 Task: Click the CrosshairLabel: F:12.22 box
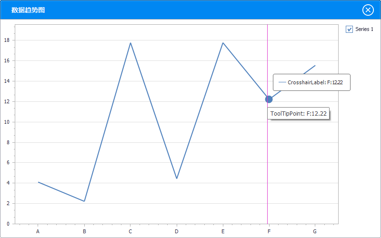[x=311, y=82]
